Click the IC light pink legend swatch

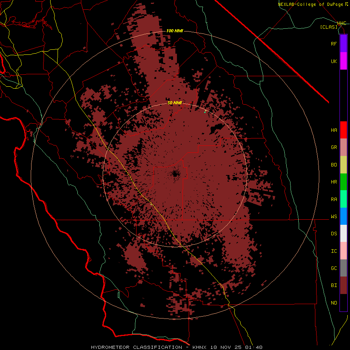click(343, 251)
